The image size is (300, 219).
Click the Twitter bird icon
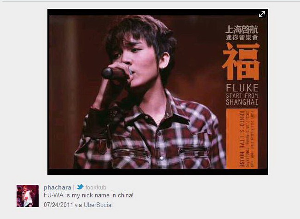click(80, 187)
